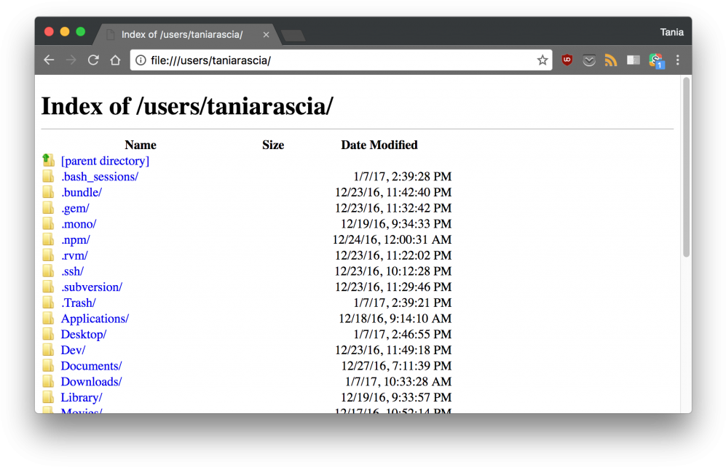
Task: Open the .ssh/ directory link
Action: point(72,271)
